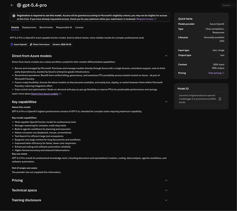Go to the License tab
The width and height of the screenshot is (237, 211).
click(x=79, y=27)
